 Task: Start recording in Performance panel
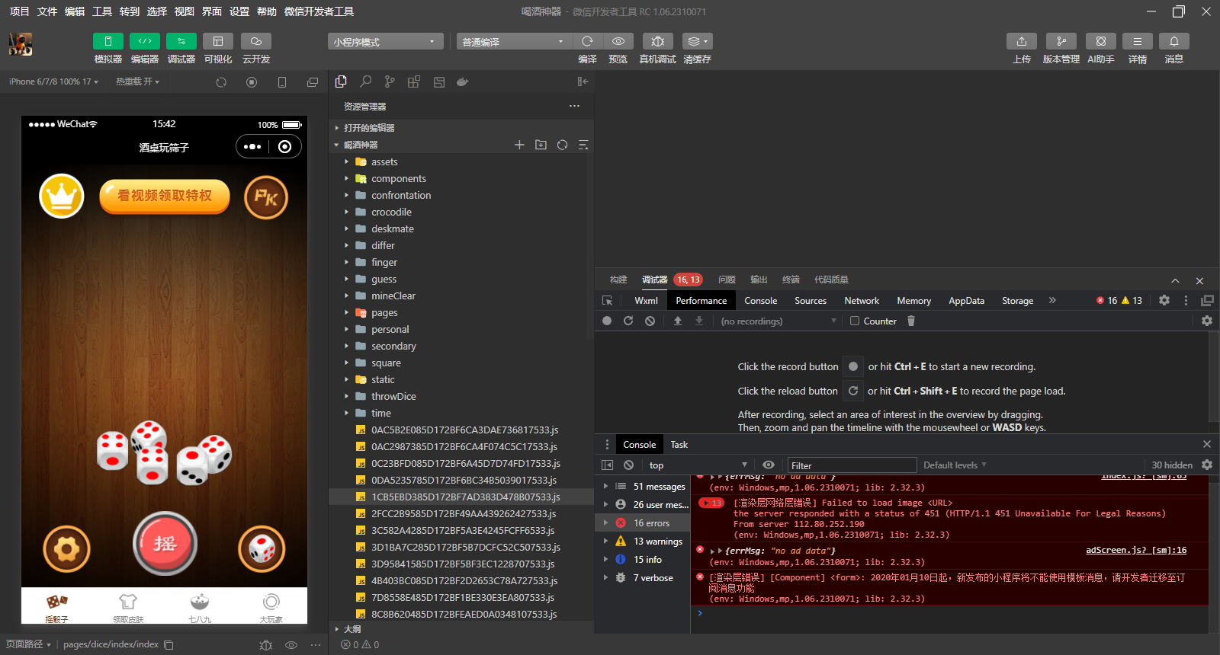click(607, 321)
